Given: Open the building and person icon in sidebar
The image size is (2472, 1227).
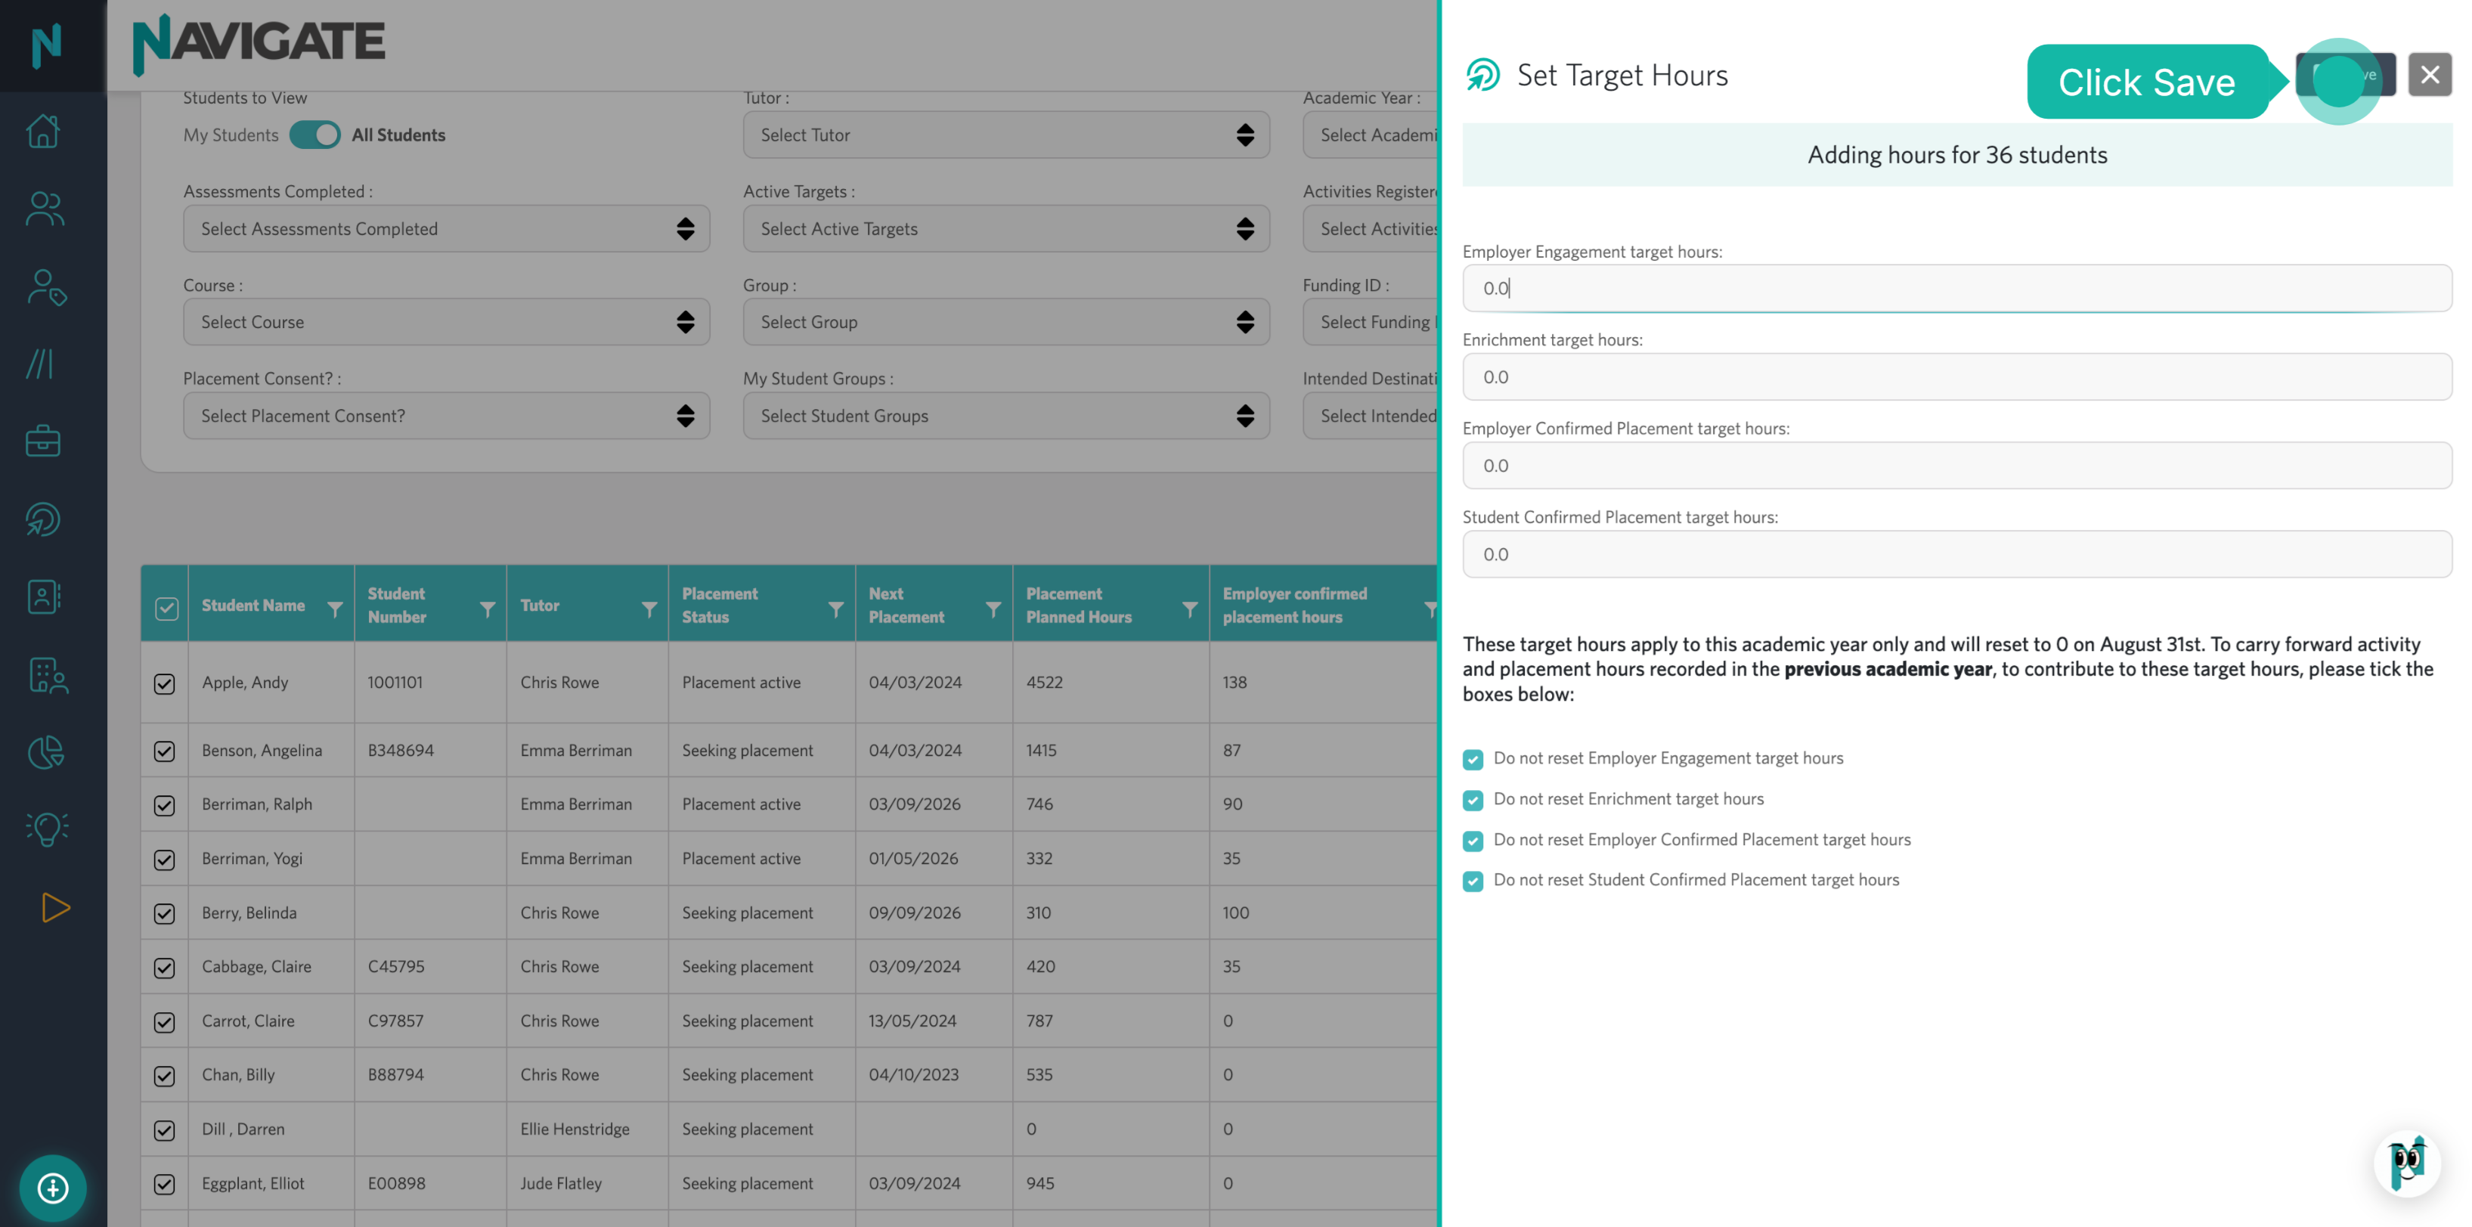Looking at the screenshot, I should (47, 675).
